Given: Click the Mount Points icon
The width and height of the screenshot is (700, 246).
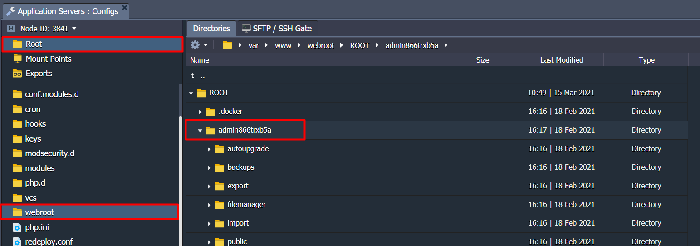Looking at the screenshot, I should tap(17, 59).
